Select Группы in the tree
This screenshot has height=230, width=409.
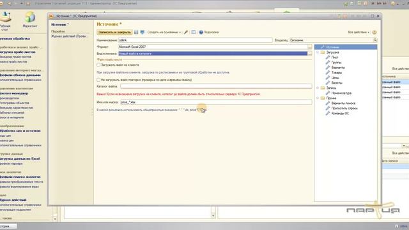(336, 63)
